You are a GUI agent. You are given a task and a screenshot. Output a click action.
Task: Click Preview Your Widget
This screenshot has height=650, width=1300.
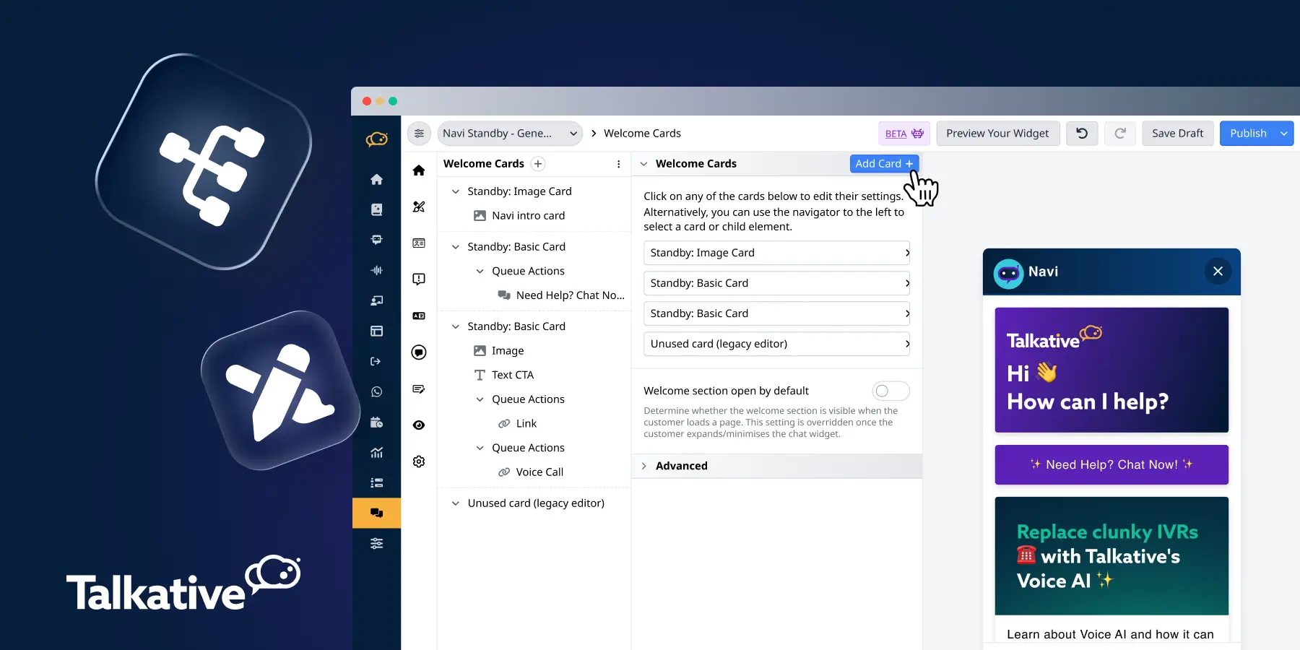click(997, 133)
